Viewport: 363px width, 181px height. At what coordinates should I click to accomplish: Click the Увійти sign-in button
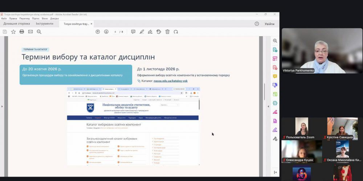(x=270, y=24)
